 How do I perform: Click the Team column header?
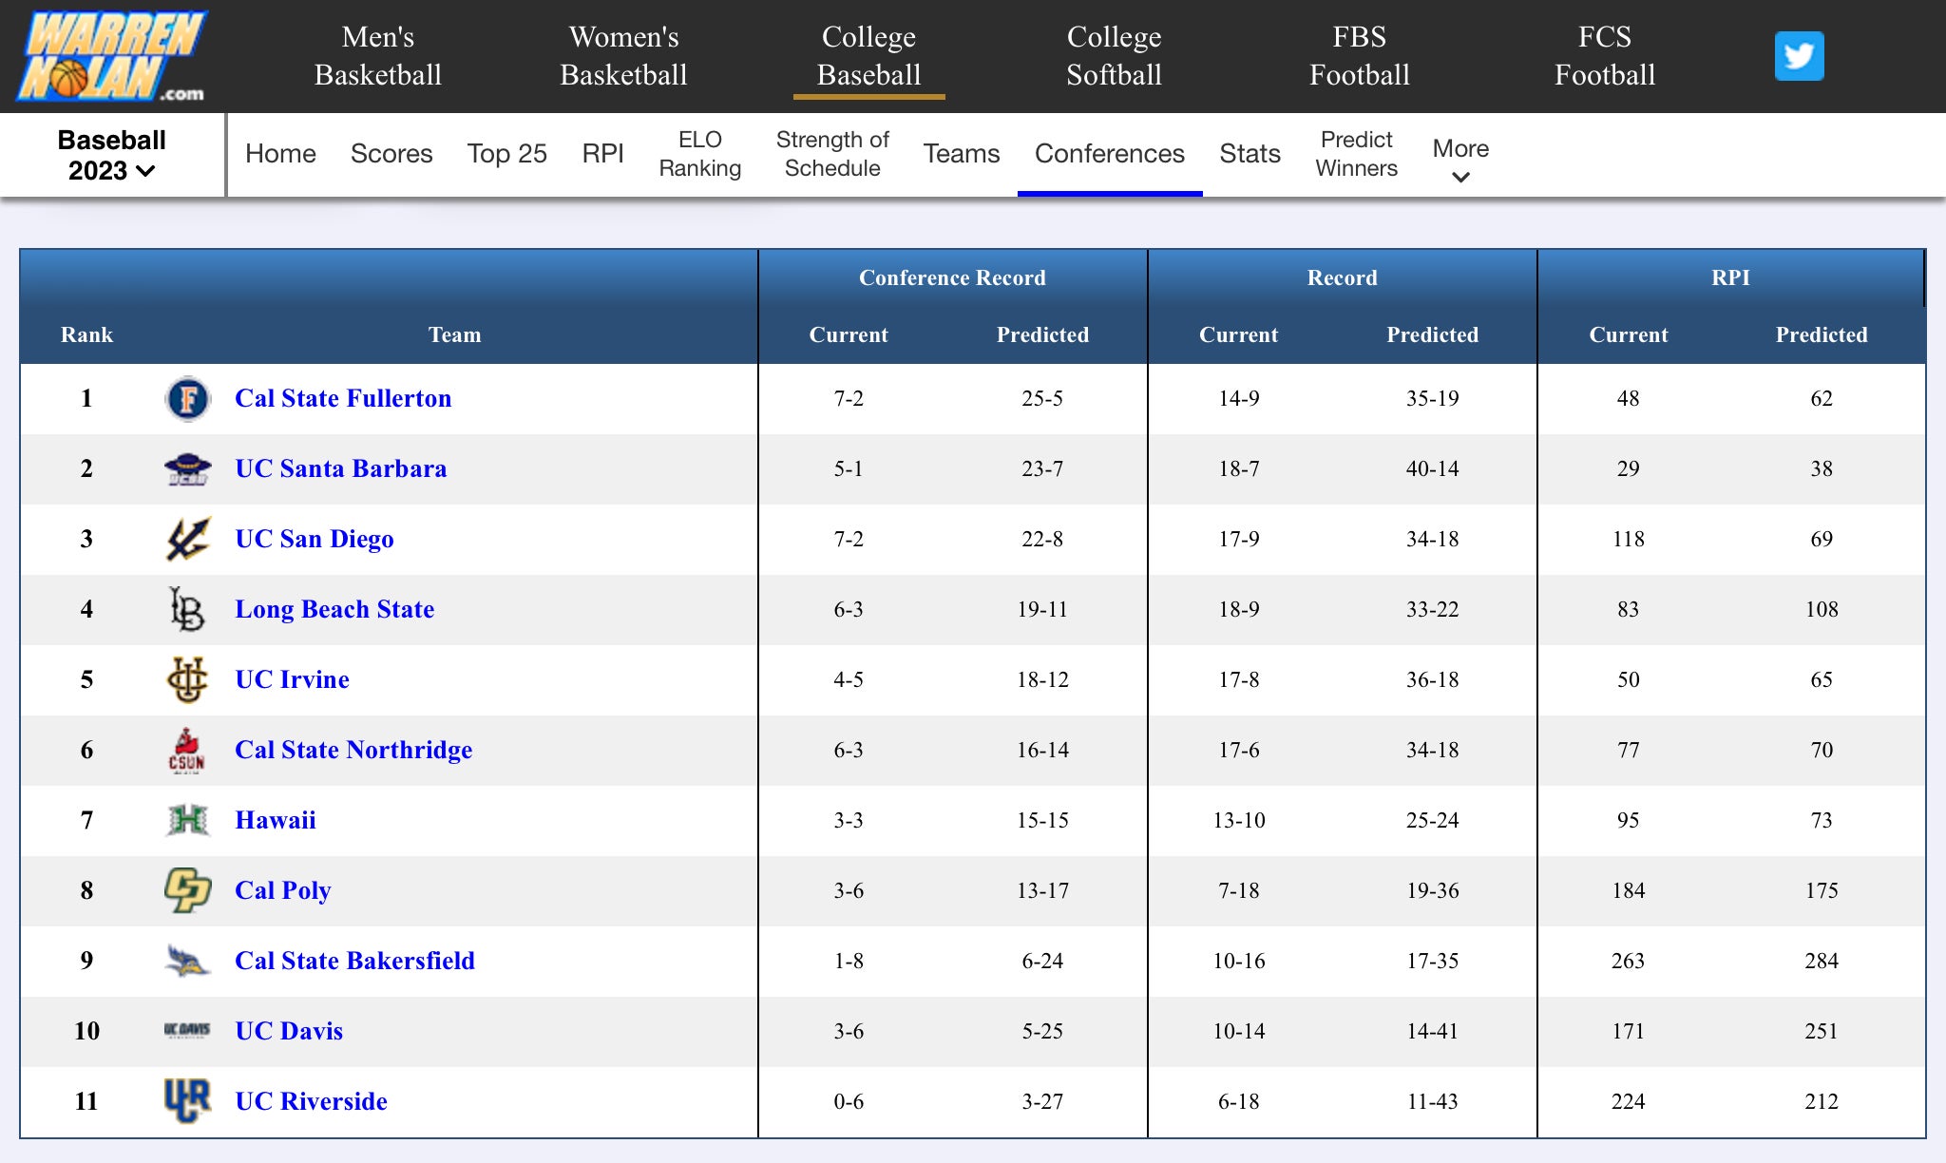[454, 334]
